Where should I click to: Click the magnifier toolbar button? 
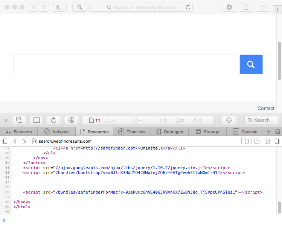80,7
